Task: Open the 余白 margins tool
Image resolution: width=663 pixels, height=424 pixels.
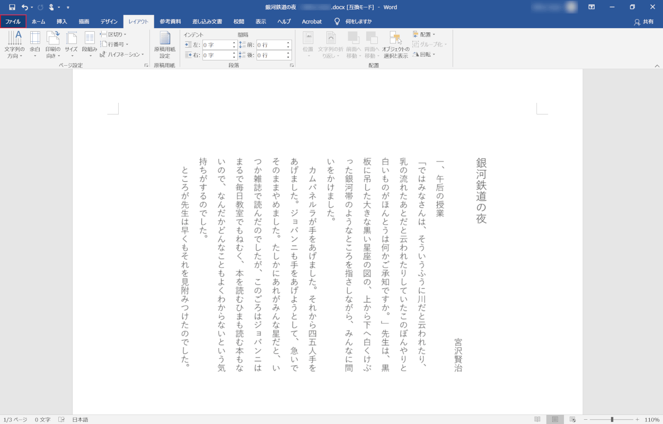Action: pyautogui.click(x=35, y=39)
